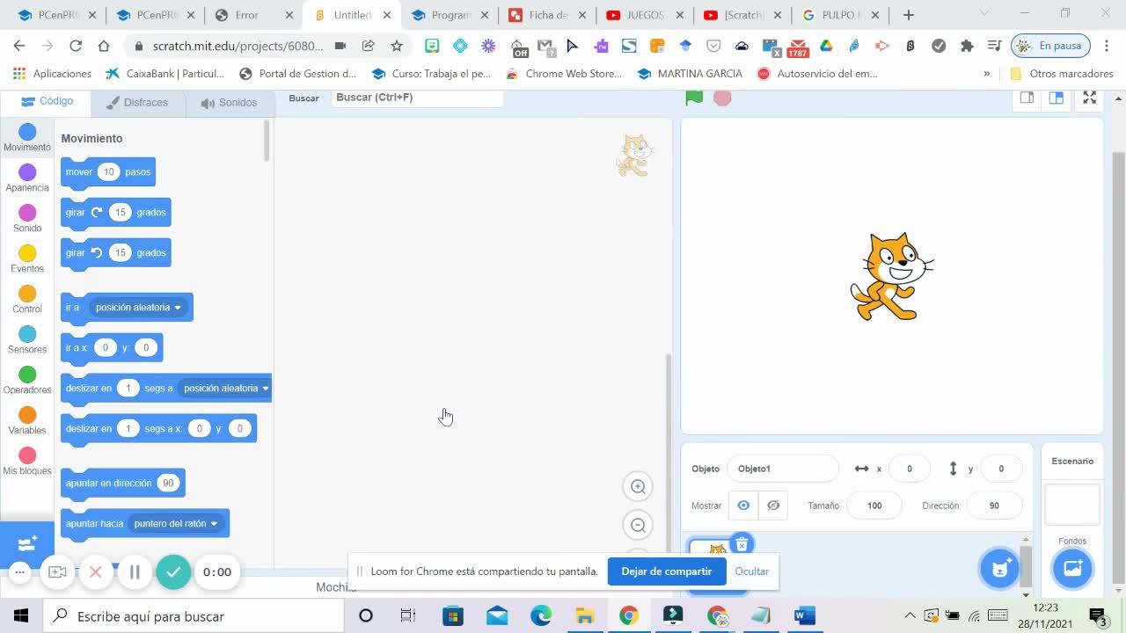Select the Operadores block category
This screenshot has width=1126, height=633.
click(x=27, y=381)
